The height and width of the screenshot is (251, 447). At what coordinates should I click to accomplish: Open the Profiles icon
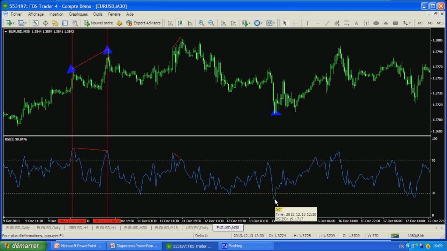coord(22,23)
